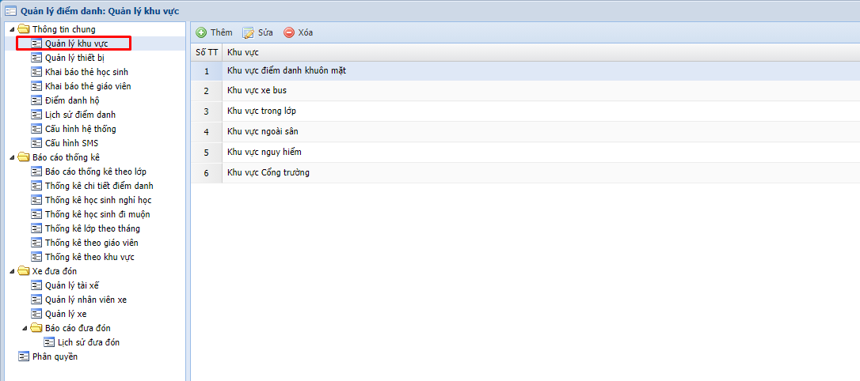This screenshot has height=381, width=860.
Task: Click the Lịch sử đưa đón icon
Action: [x=49, y=342]
